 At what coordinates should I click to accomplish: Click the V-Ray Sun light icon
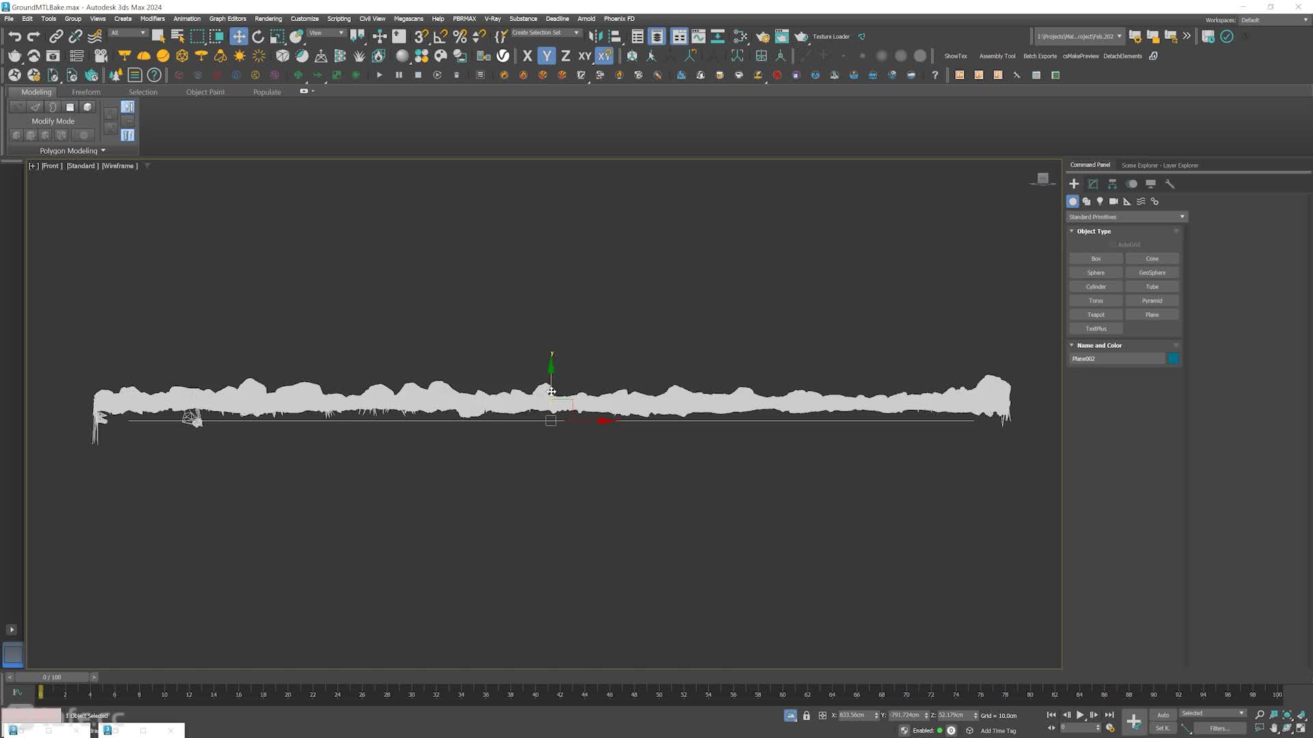[239, 55]
